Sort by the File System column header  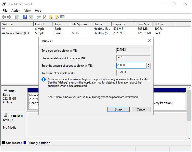click(81, 24)
